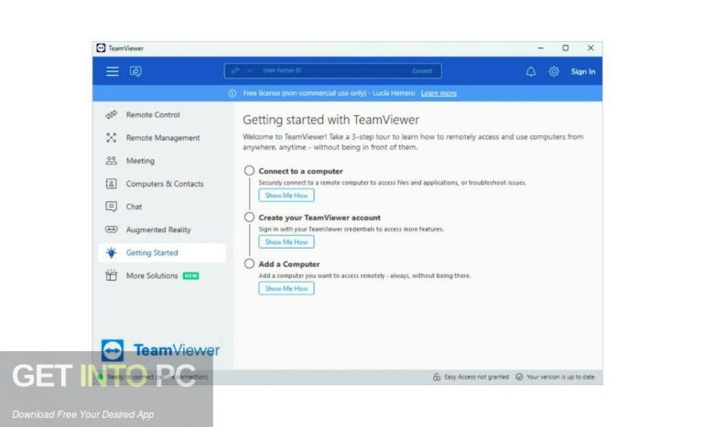Click the Remote Management icon in the sidebar
Viewport: 703px width, 427px height.
point(111,137)
